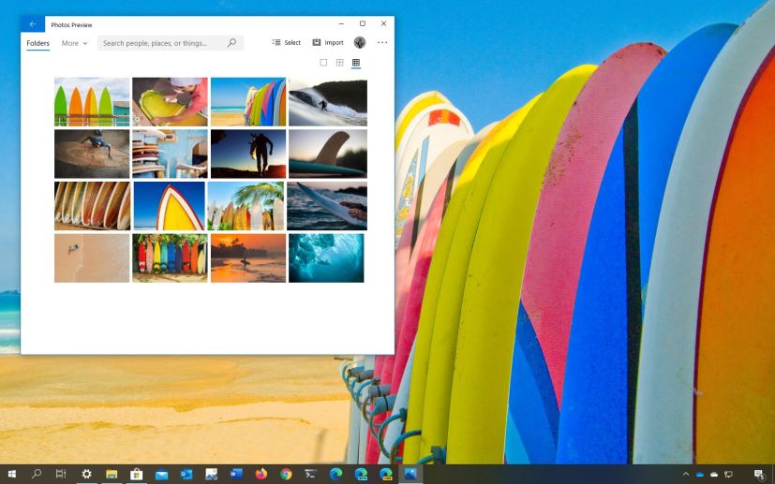Click the white OneDrive cloud tray icon
The image size is (775, 484).
click(714, 474)
